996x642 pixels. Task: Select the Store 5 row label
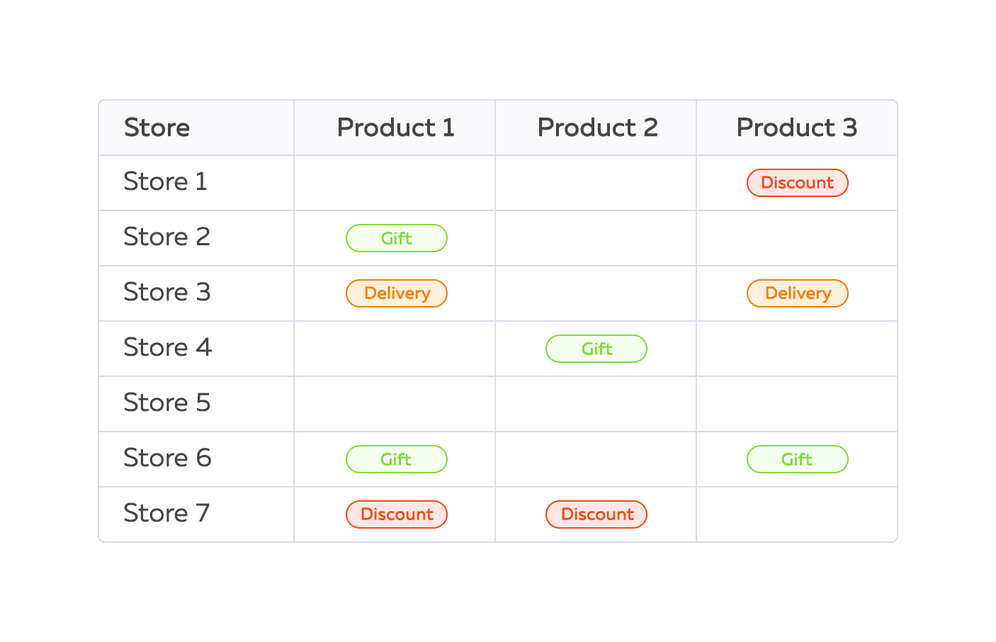(x=166, y=403)
